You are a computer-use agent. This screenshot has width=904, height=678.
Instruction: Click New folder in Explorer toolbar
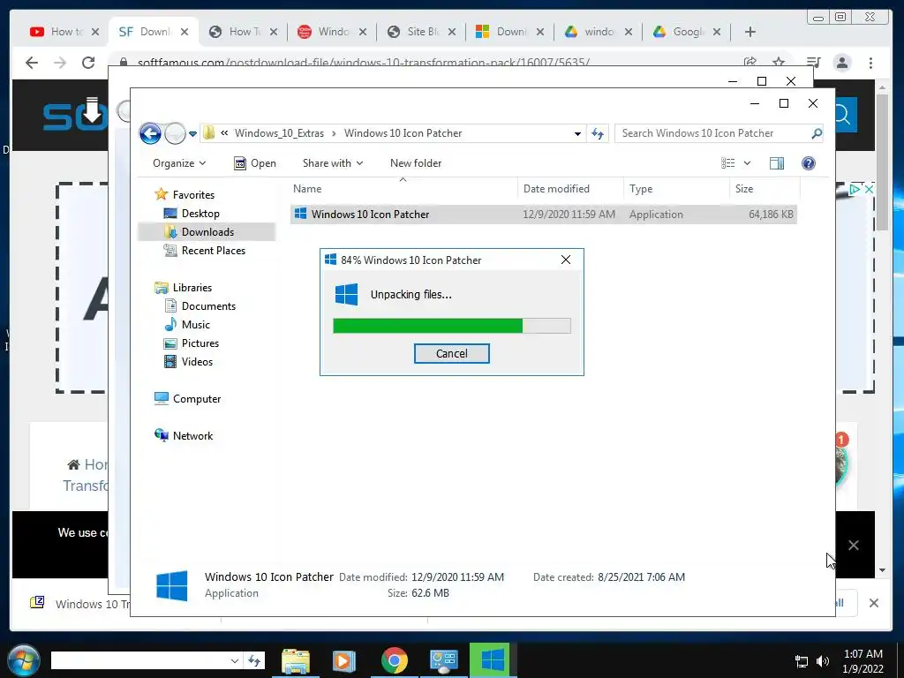click(x=416, y=163)
